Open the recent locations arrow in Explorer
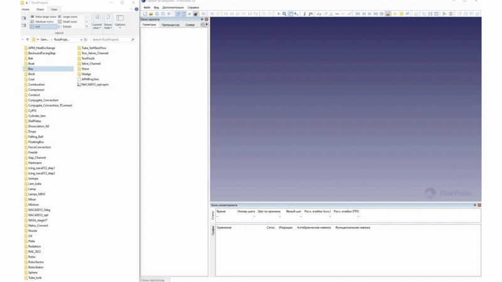502x282 pixels. click(23, 39)
